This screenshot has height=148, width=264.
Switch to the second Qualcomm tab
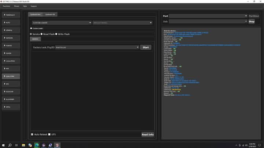click(x=50, y=14)
